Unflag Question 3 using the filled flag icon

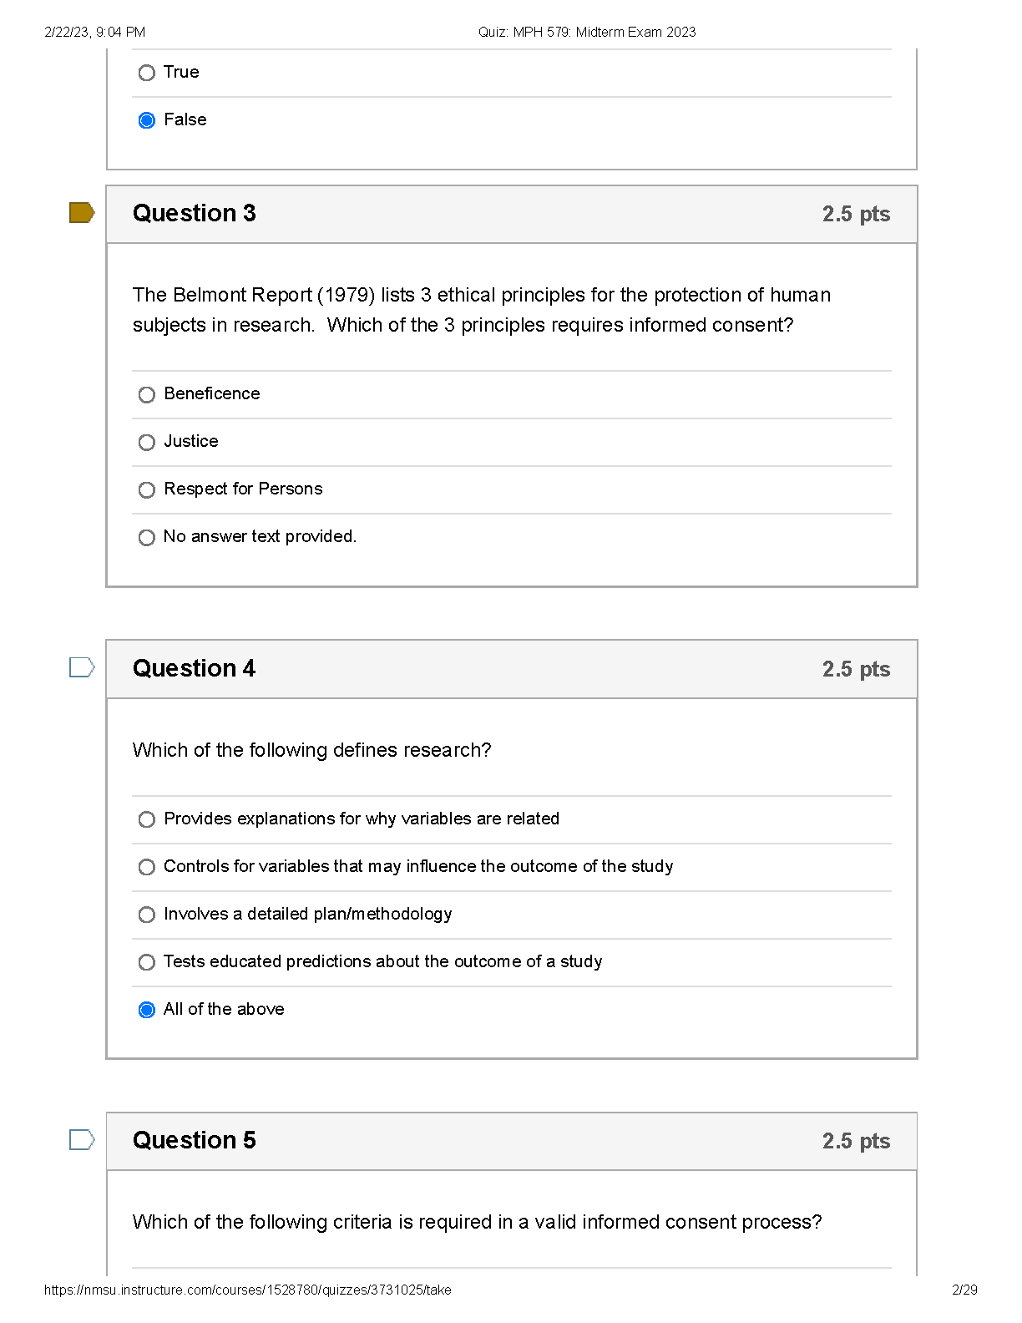[81, 213]
